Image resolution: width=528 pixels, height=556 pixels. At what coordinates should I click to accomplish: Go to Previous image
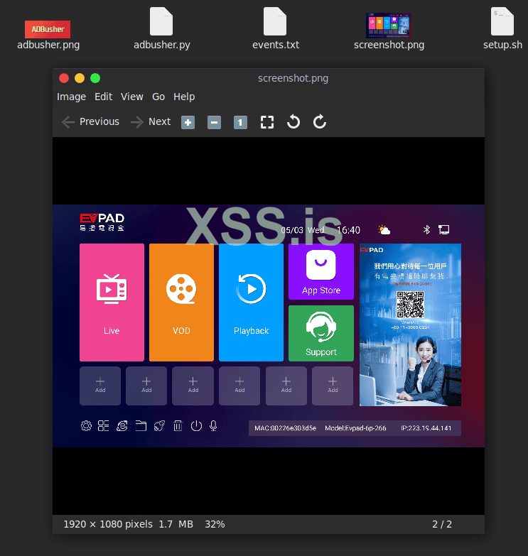click(x=90, y=122)
